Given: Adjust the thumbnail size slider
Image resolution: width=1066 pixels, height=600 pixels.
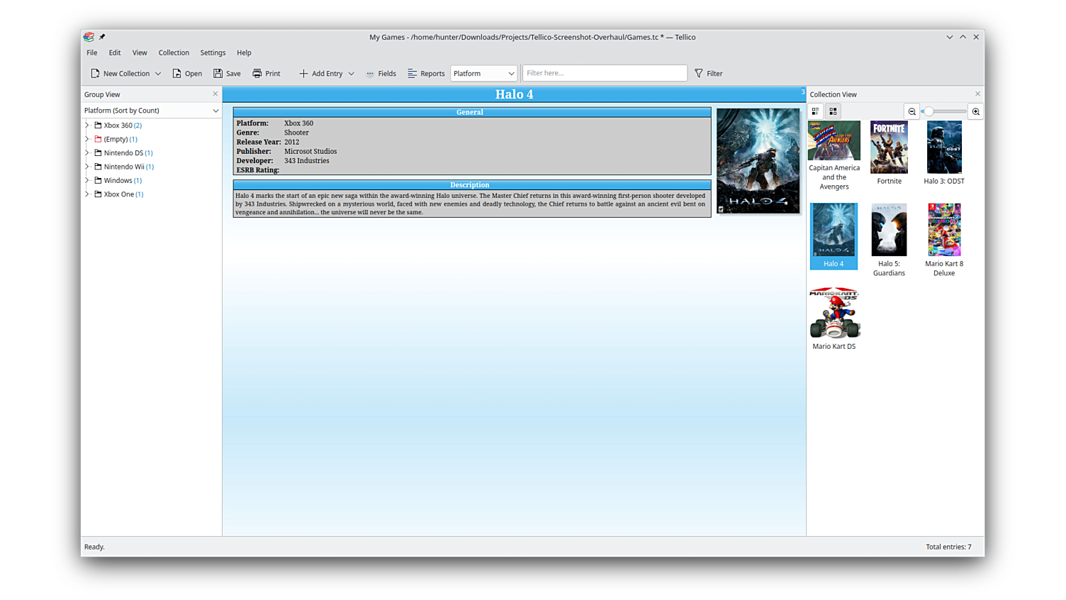Looking at the screenshot, I should coord(928,111).
